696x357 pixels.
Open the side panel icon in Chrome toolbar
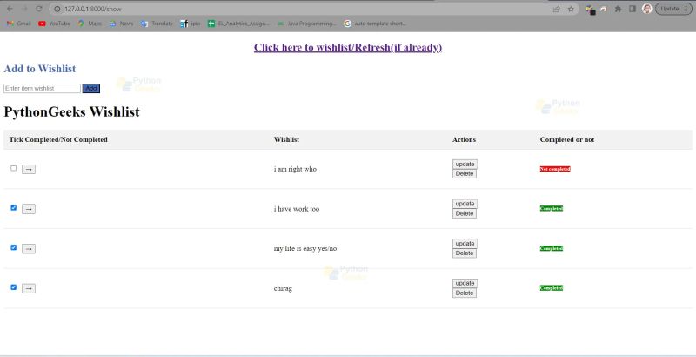[632, 9]
